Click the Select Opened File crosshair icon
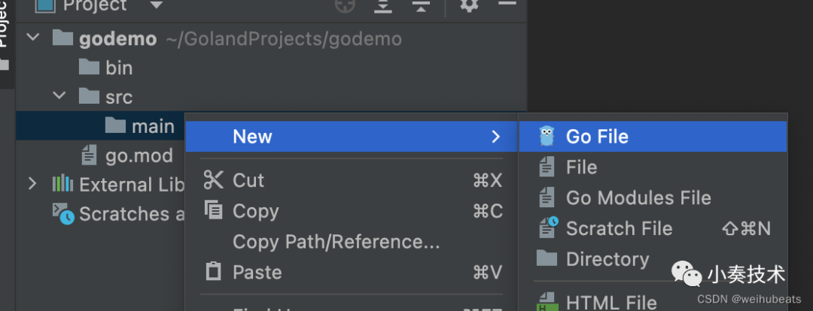 pos(345,5)
